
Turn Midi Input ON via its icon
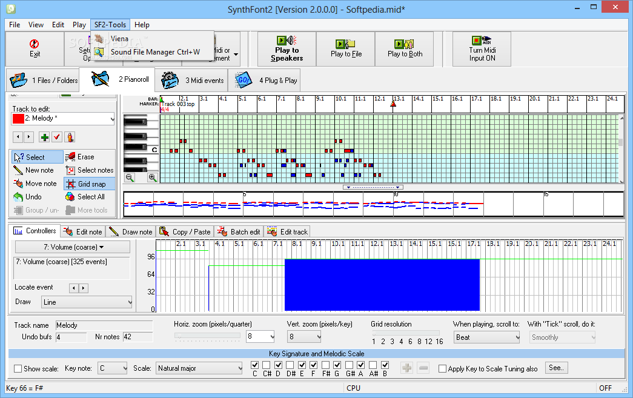point(482,41)
